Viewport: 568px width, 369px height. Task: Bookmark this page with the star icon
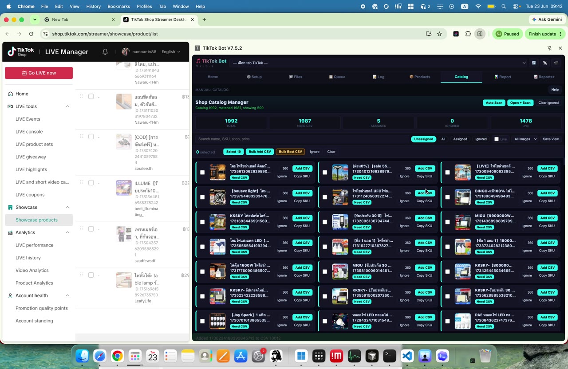tap(439, 34)
